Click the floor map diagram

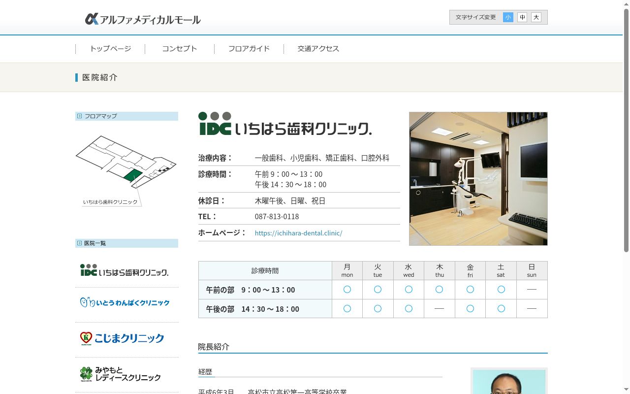pos(126,171)
